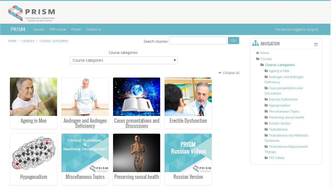Select Preserving sexual health in navigation tree
This screenshot has height=188, width=335.
[x=287, y=118]
